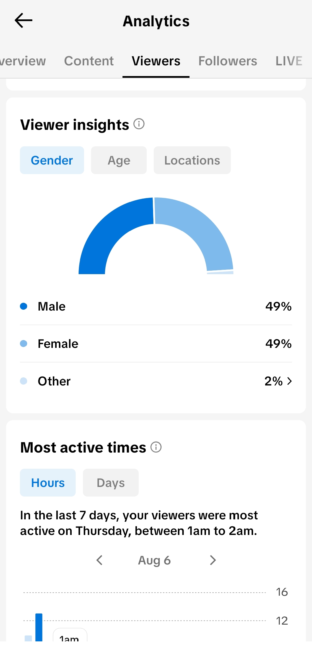Click the Other legend dot

(x=24, y=381)
